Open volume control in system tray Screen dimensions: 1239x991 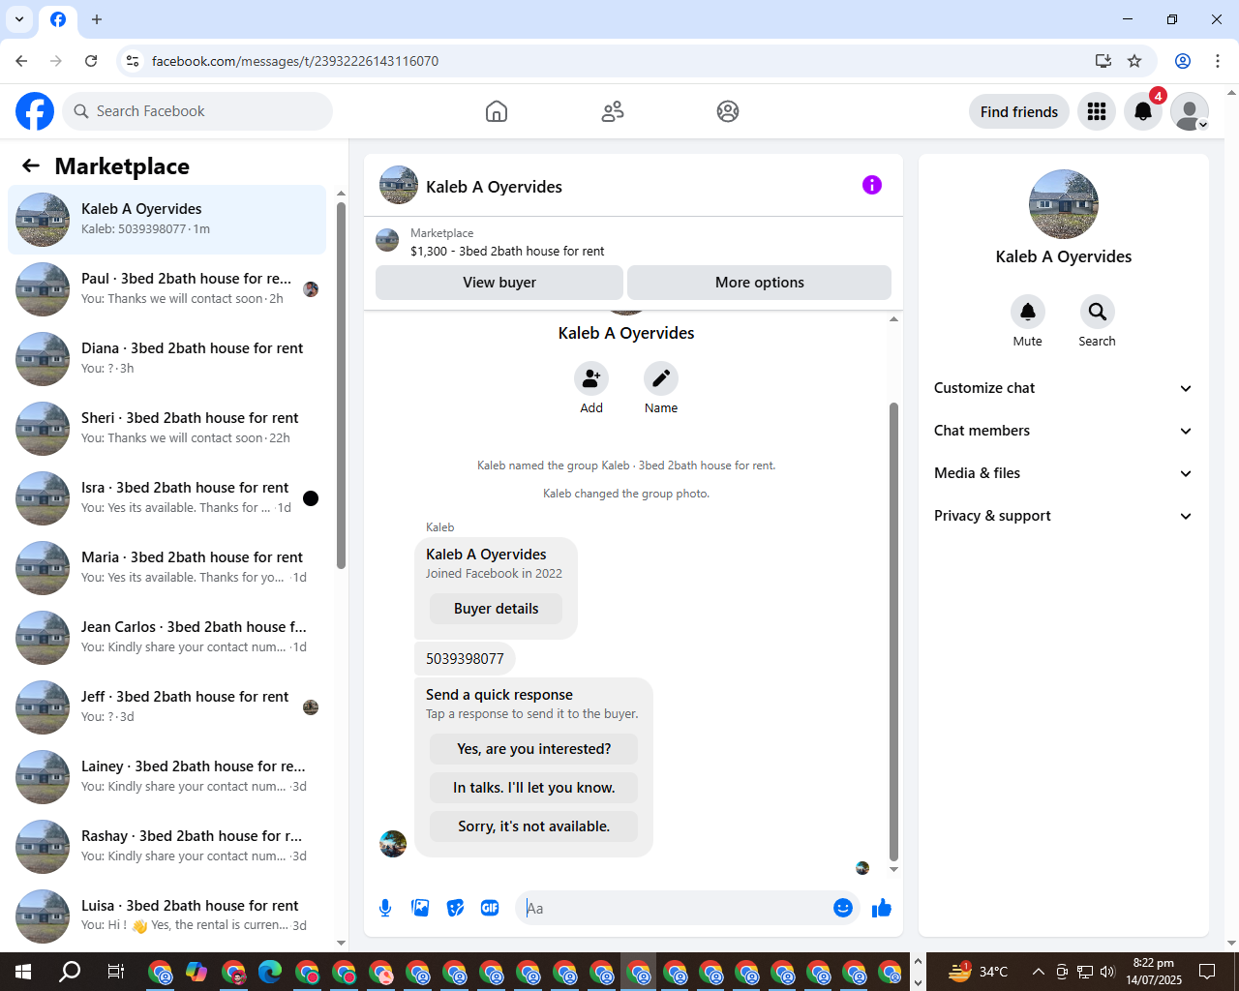tap(1107, 972)
